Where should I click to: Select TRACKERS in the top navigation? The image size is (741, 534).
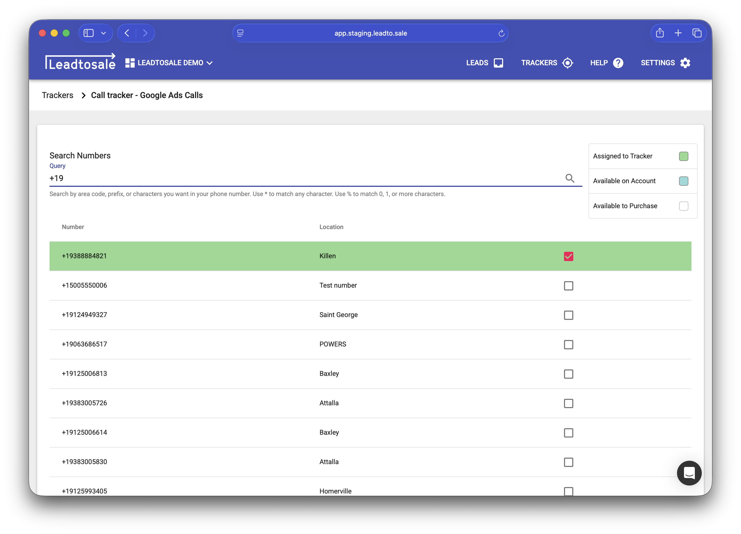click(x=539, y=63)
